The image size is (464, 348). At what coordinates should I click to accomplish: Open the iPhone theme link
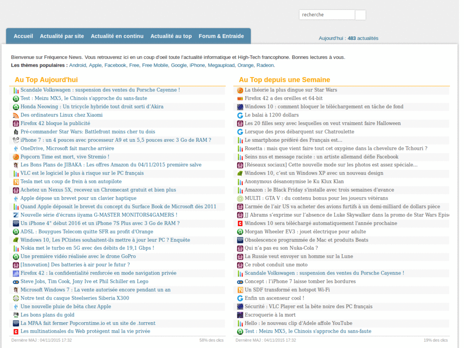click(x=197, y=65)
